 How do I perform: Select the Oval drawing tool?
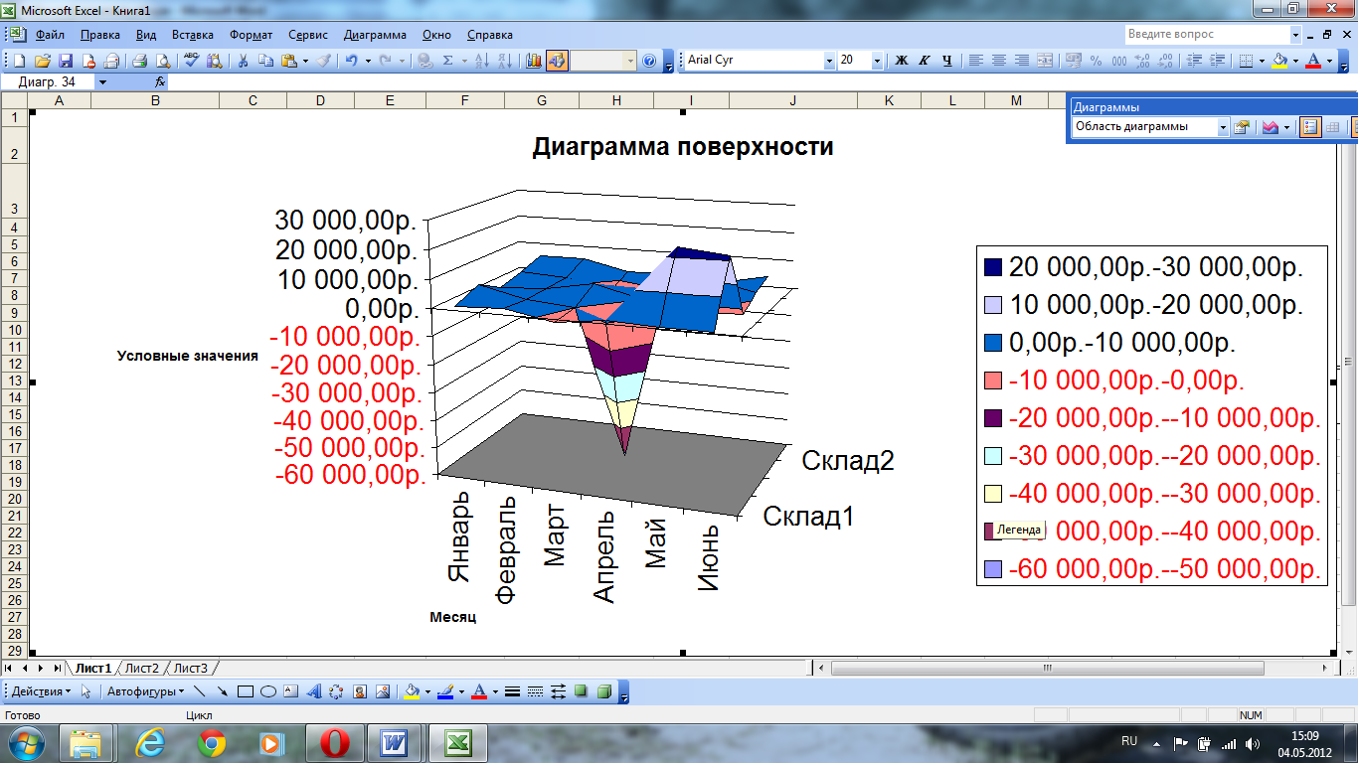268,691
